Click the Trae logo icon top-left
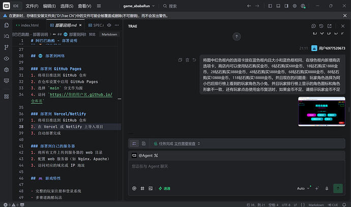 tap(6, 6)
